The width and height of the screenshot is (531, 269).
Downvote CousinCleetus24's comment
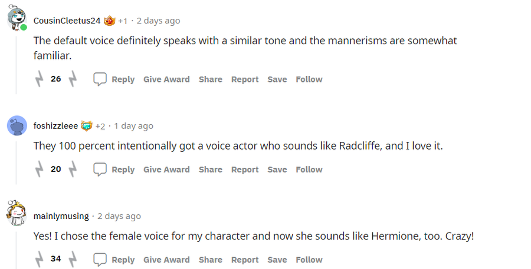click(x=73, y=79)
